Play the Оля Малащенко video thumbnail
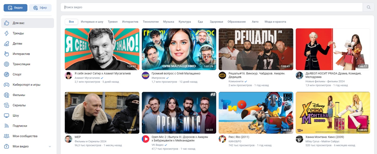The height and width of the screenshot is (154, 377). click(x=179, y=49)
